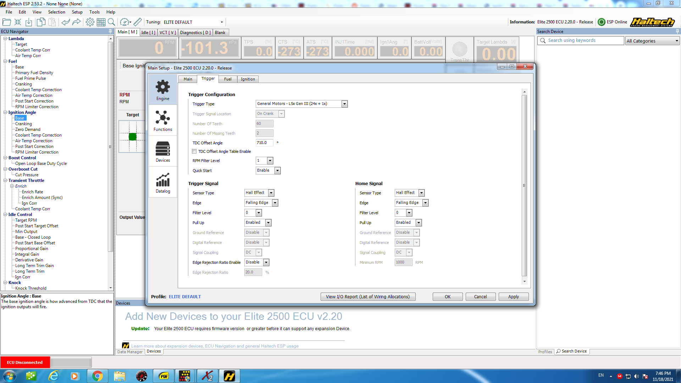Click the Cancel button
Screen dimensions: 681x383
tap(481, 297)
